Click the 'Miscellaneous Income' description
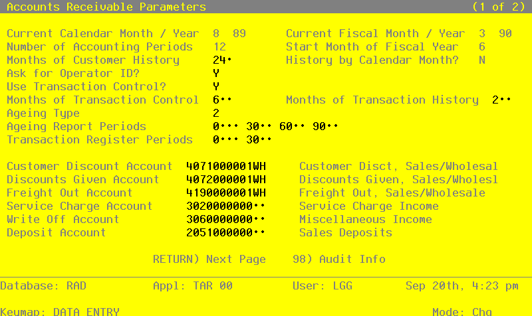The image size is (532, 316). [x=365, y=219]
